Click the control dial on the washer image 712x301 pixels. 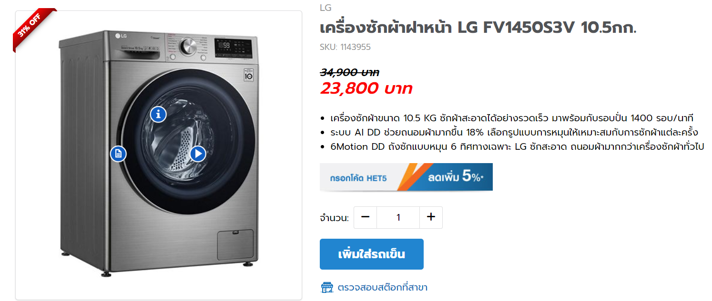click(188, 47)
